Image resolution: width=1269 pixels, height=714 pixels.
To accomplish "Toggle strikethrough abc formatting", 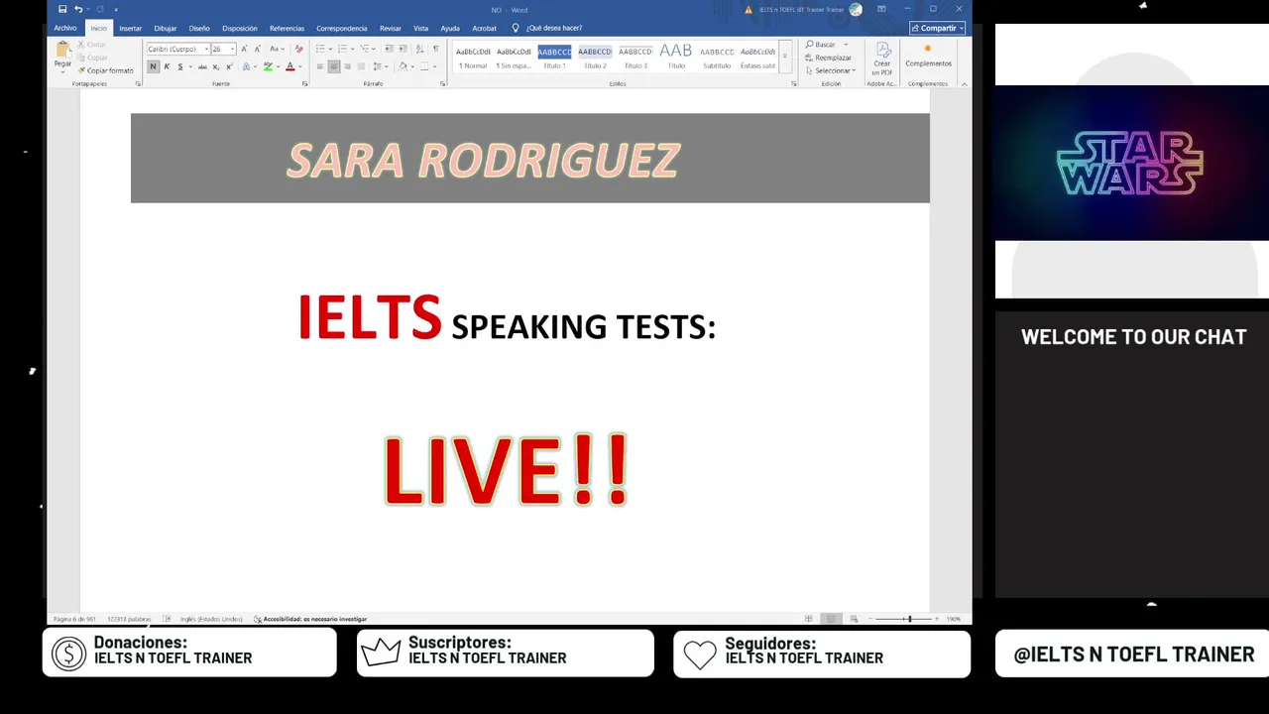I will [202, 66].
